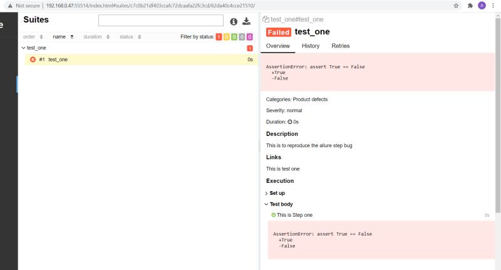Focus the Suites search input field

(161, 21)
